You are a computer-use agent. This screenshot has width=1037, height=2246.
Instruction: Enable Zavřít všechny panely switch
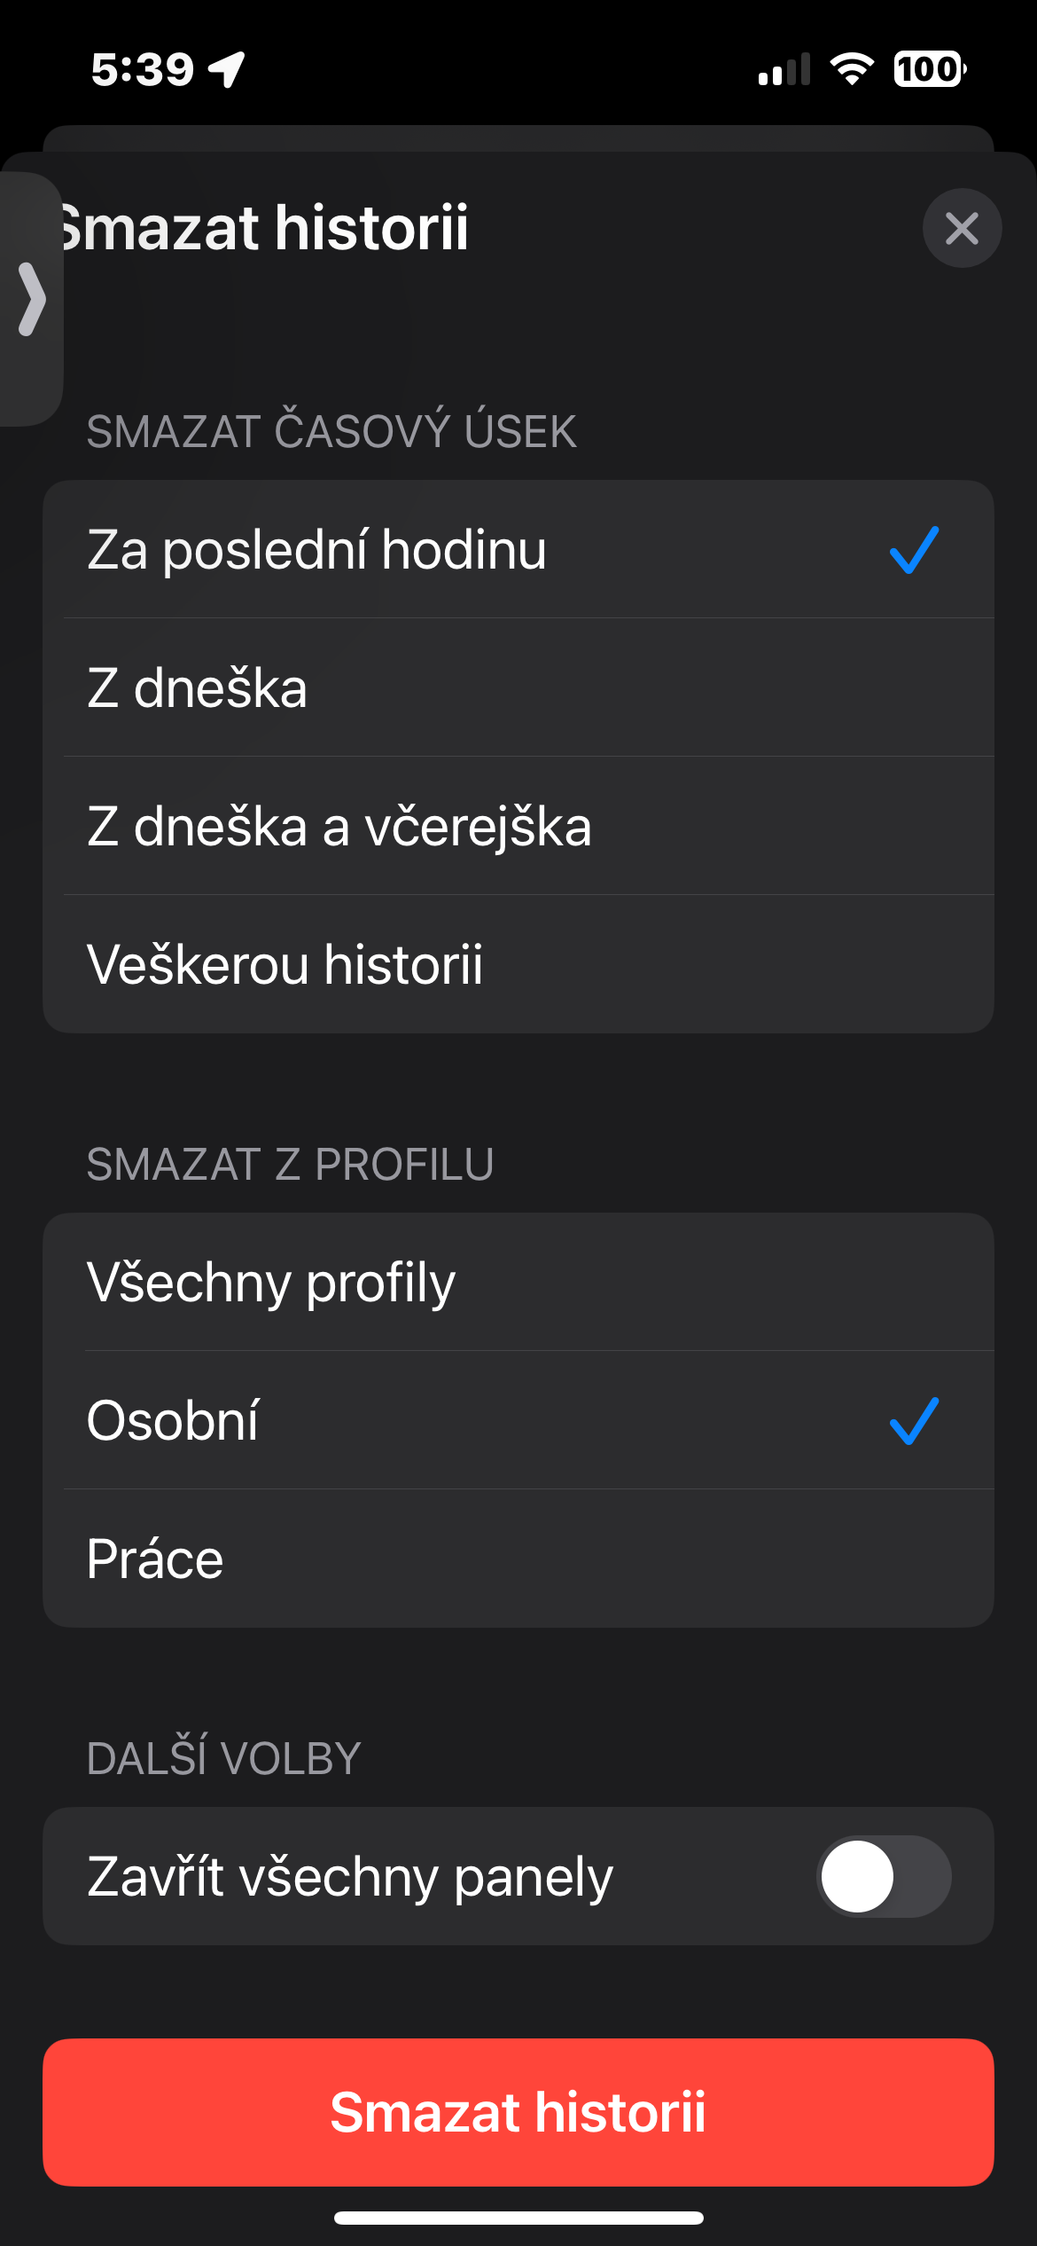[884, 1876]
